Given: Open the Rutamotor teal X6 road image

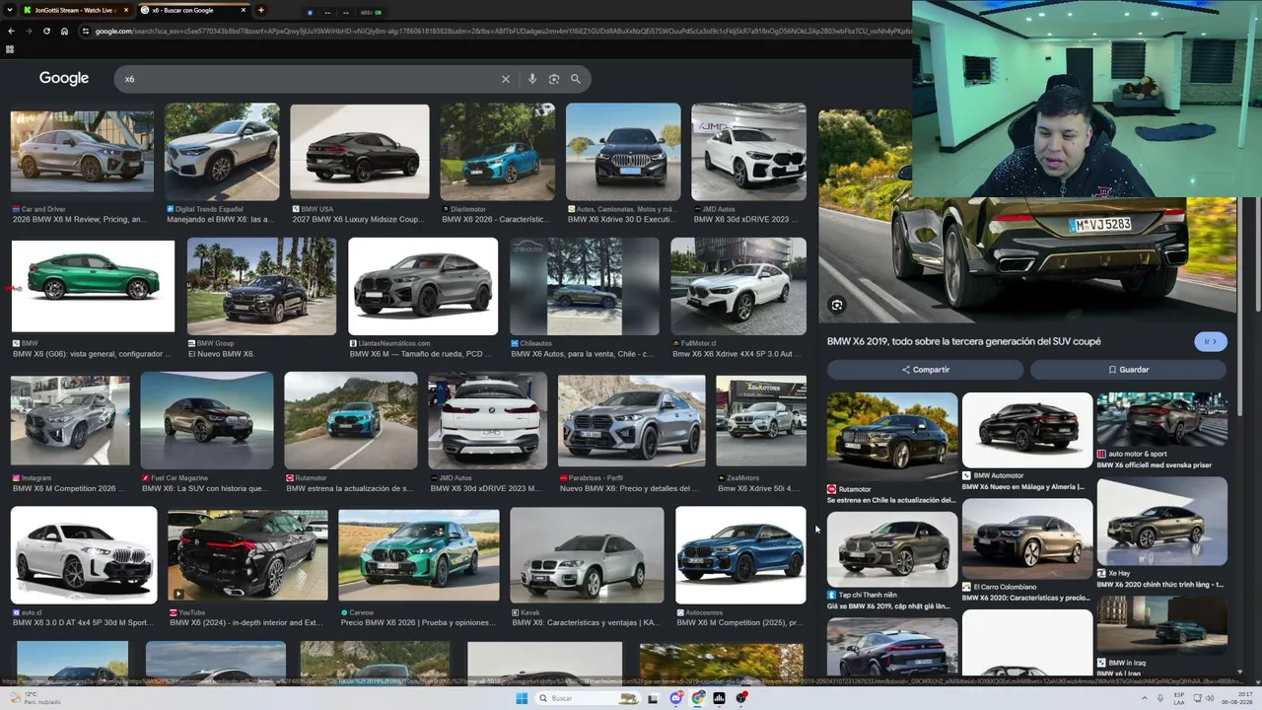Looking at the screenshot, I should tap(351, 421).
